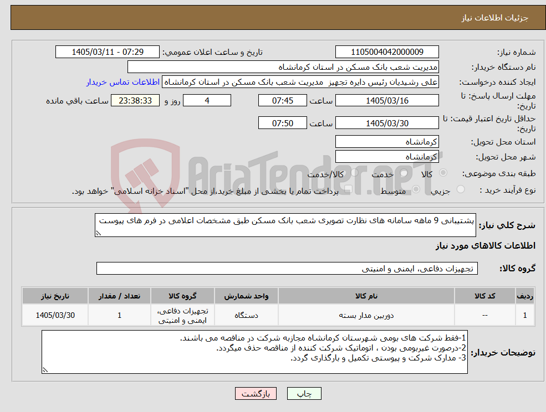The width and height of the screenshot is (546, 412).
Task: Click the buyer organization name field
Action: 283,67
